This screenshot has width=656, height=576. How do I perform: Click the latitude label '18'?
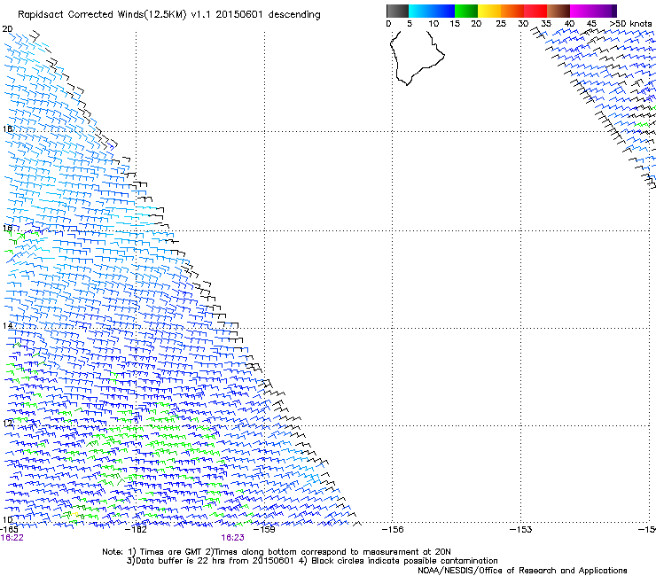pos(7,128)
